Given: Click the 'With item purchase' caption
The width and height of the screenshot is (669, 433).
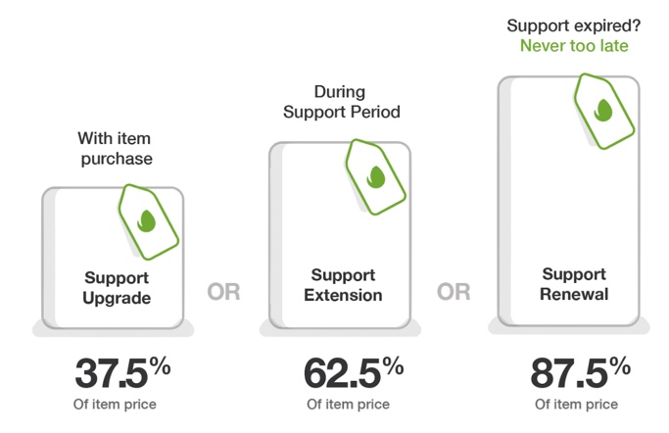Looking at the screenshot, I should point(116,149).
